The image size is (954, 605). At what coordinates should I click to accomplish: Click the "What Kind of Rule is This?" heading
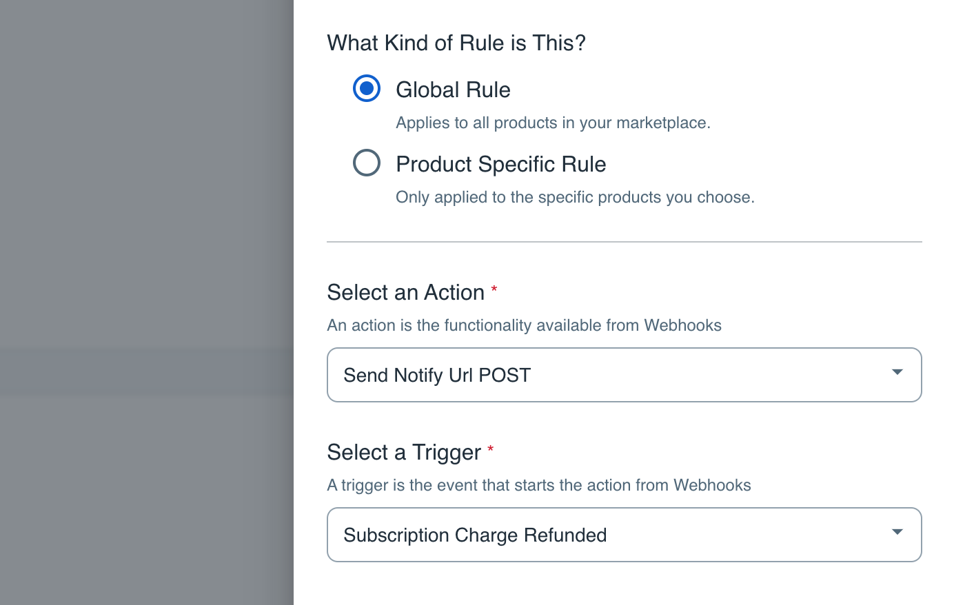pos(456,43)
